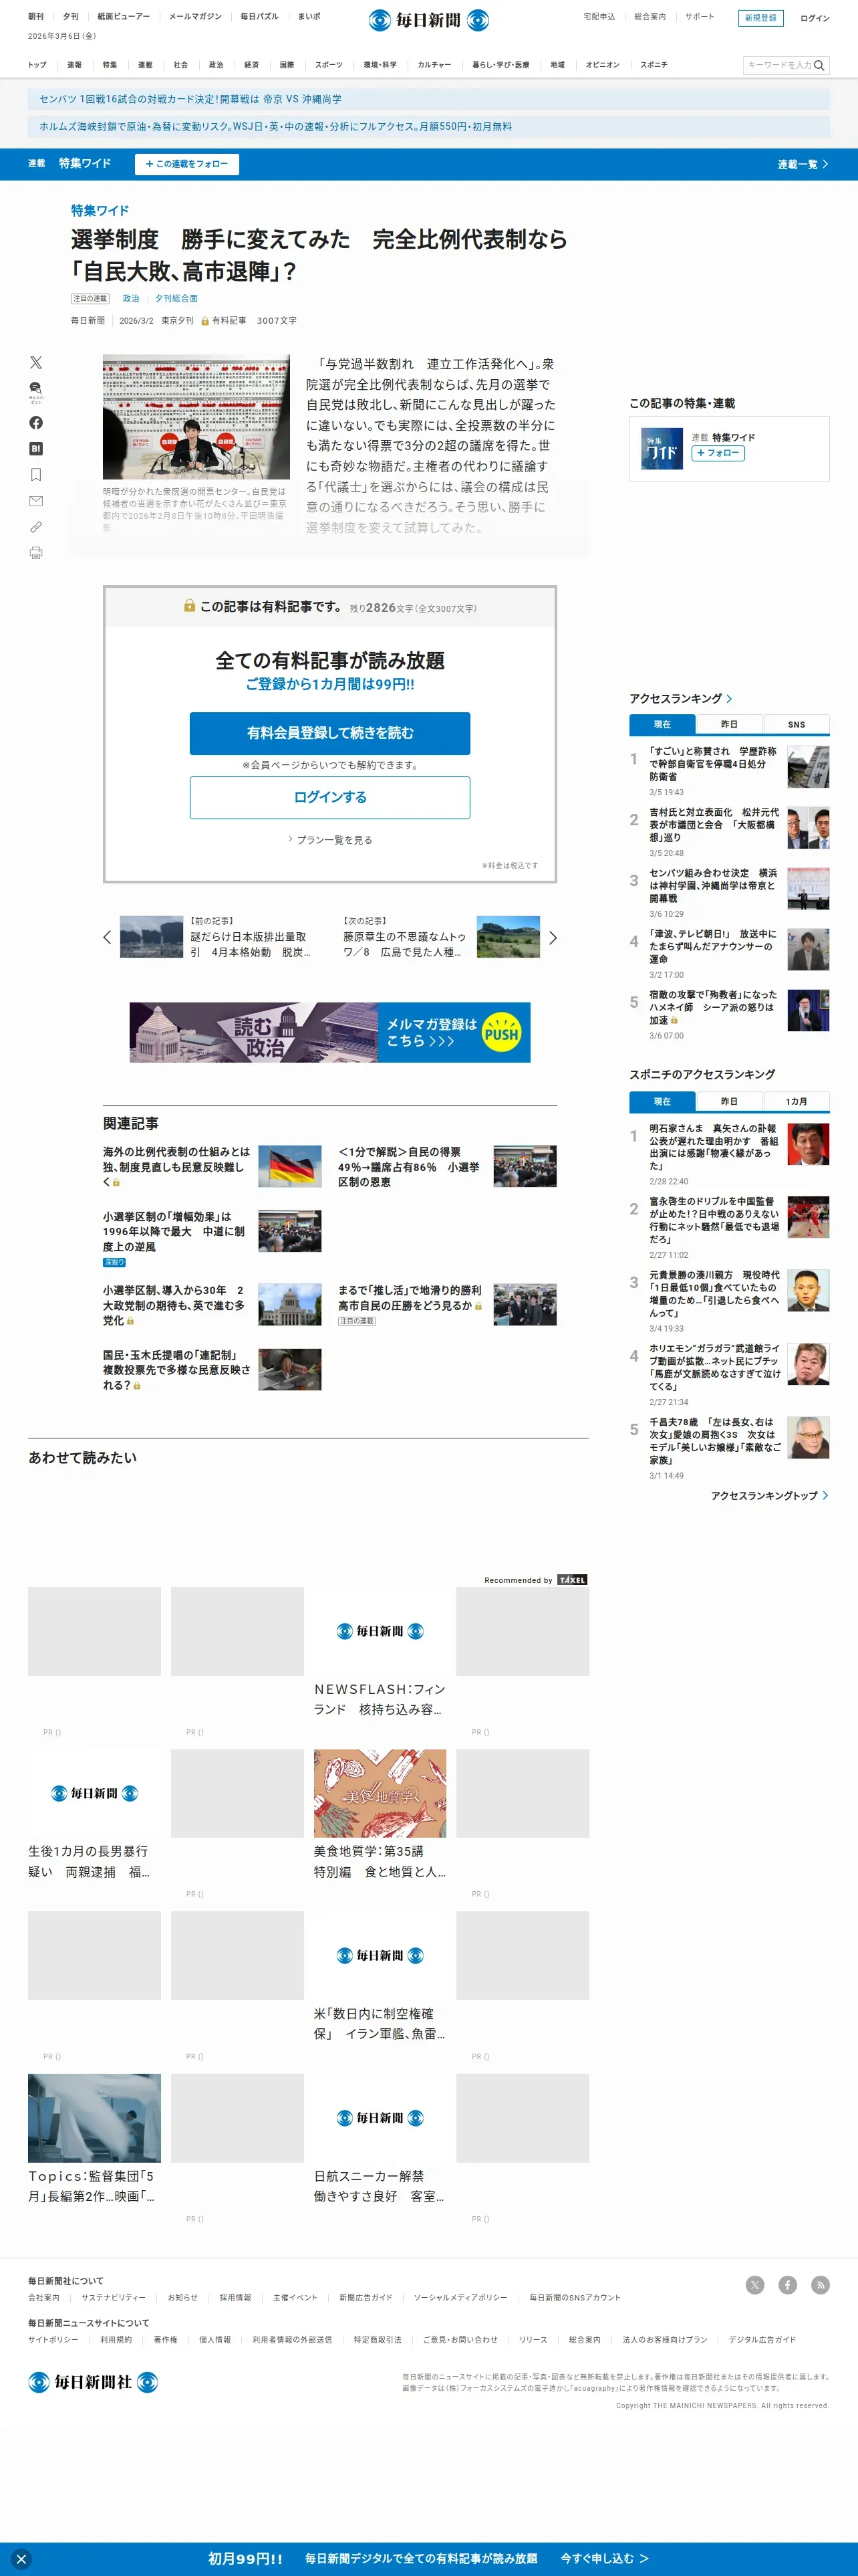This screenshot has width=858, height=2576.
Task: Open スポーツ in main navigation
Action: (329, 65)
